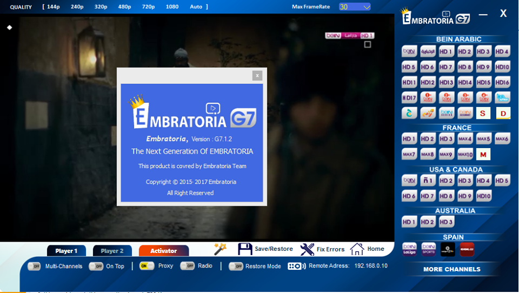This screenshot has height=293, width=519.
Task: Select SPAIN beIN Sports channel
Action: coord(428,249)
